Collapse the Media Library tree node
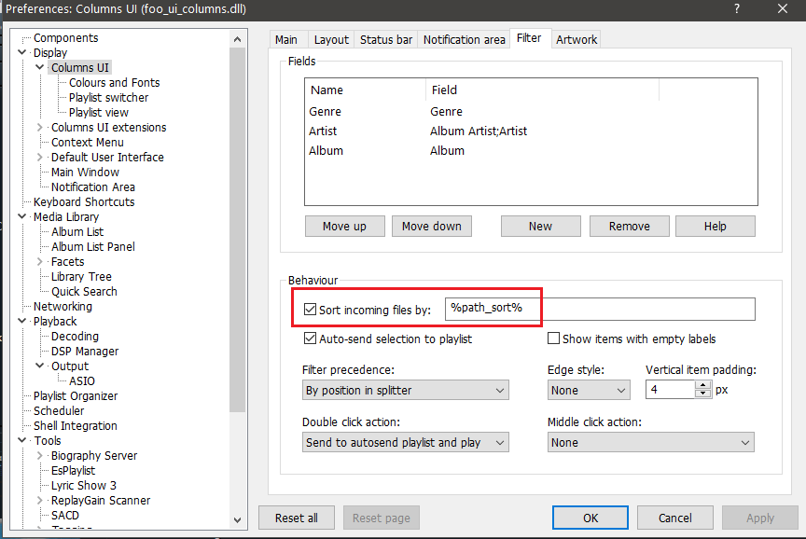This screenshot has width=806, height=539. [22, 217]
